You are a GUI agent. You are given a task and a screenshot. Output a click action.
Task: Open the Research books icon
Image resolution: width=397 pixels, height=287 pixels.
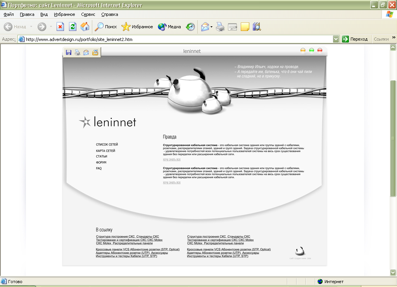click(x=257, y=27)
